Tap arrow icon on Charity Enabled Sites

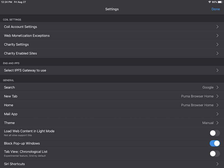pos(217,53)
